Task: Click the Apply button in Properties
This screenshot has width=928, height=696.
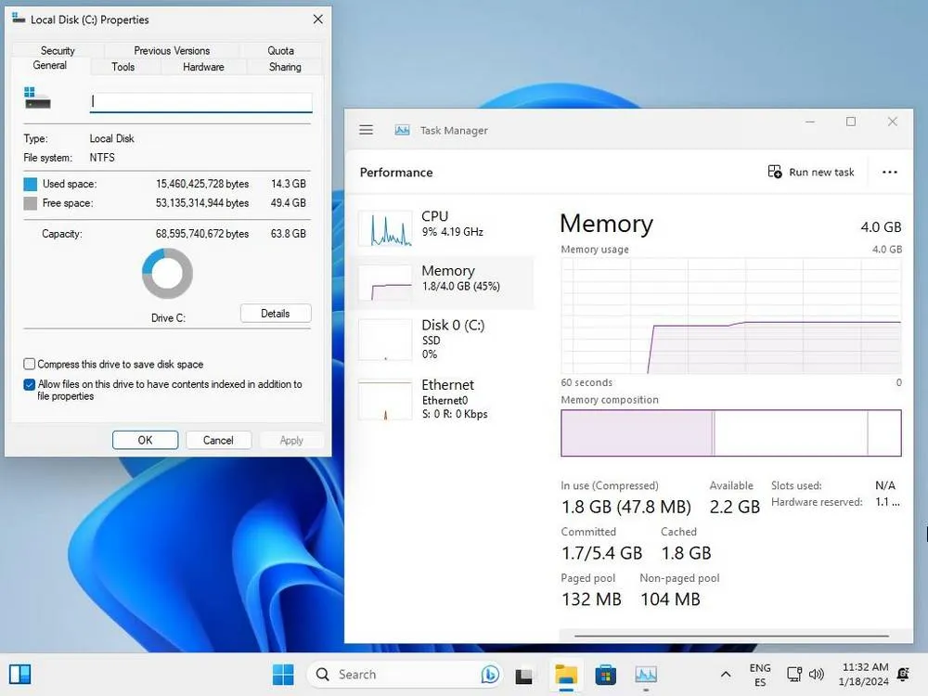Action: (x=291, y=440)
